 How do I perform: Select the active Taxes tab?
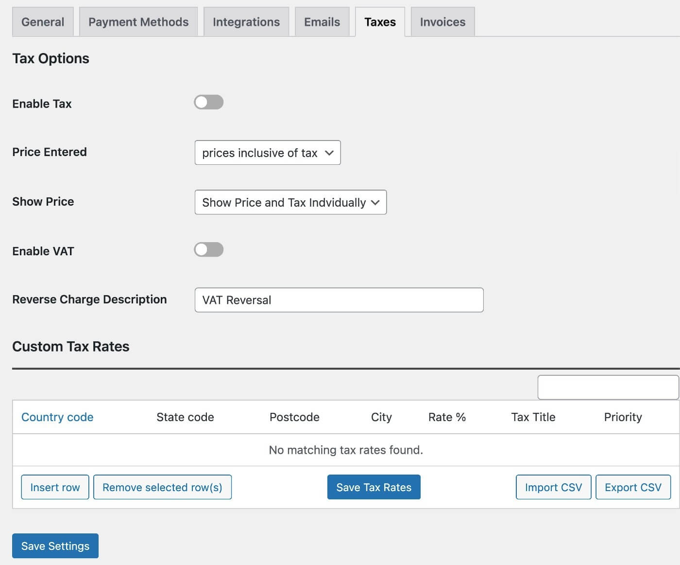pyautogui.click(x=380, y=22)
